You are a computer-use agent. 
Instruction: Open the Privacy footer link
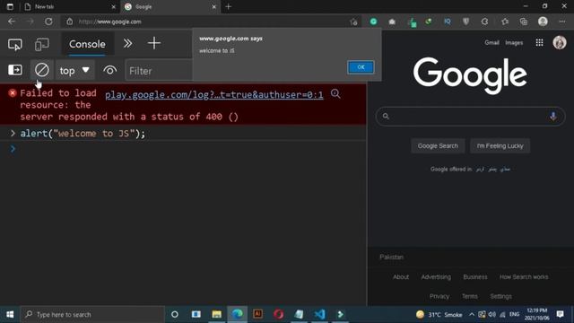(x=439, y=296)
